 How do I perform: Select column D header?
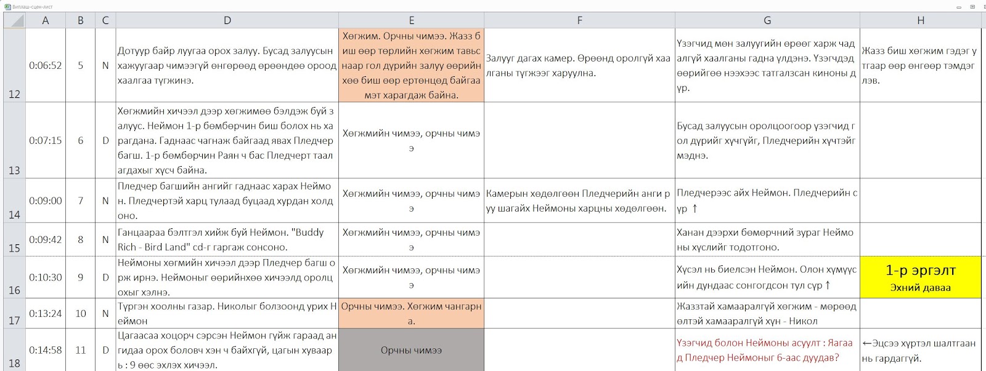tap(227, 20)
